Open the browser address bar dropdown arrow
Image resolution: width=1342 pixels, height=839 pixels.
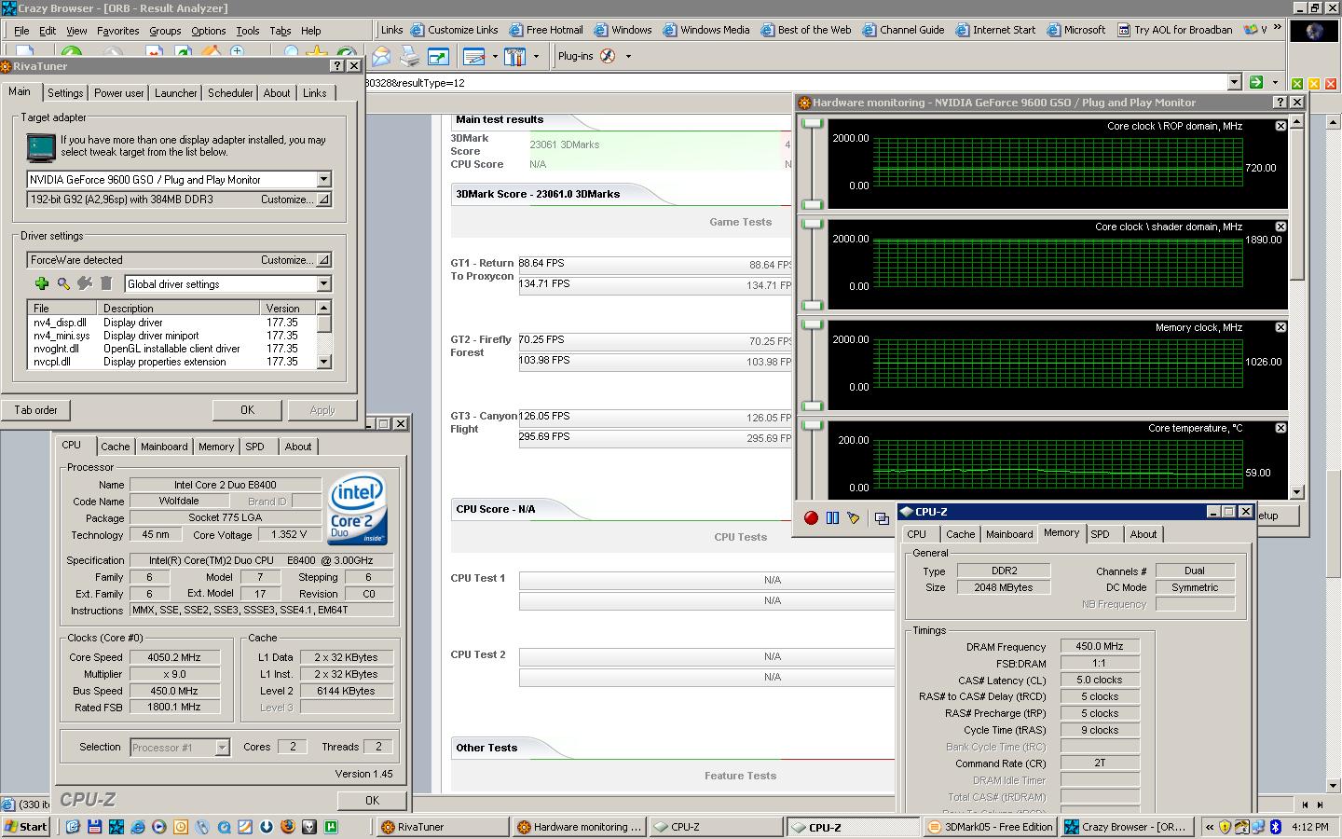[1234, 82]
